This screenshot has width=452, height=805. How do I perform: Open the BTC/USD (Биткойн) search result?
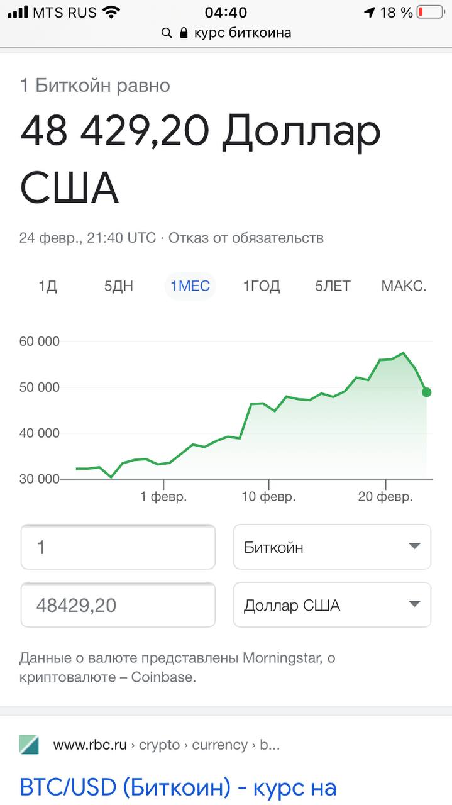coord(178,787)
